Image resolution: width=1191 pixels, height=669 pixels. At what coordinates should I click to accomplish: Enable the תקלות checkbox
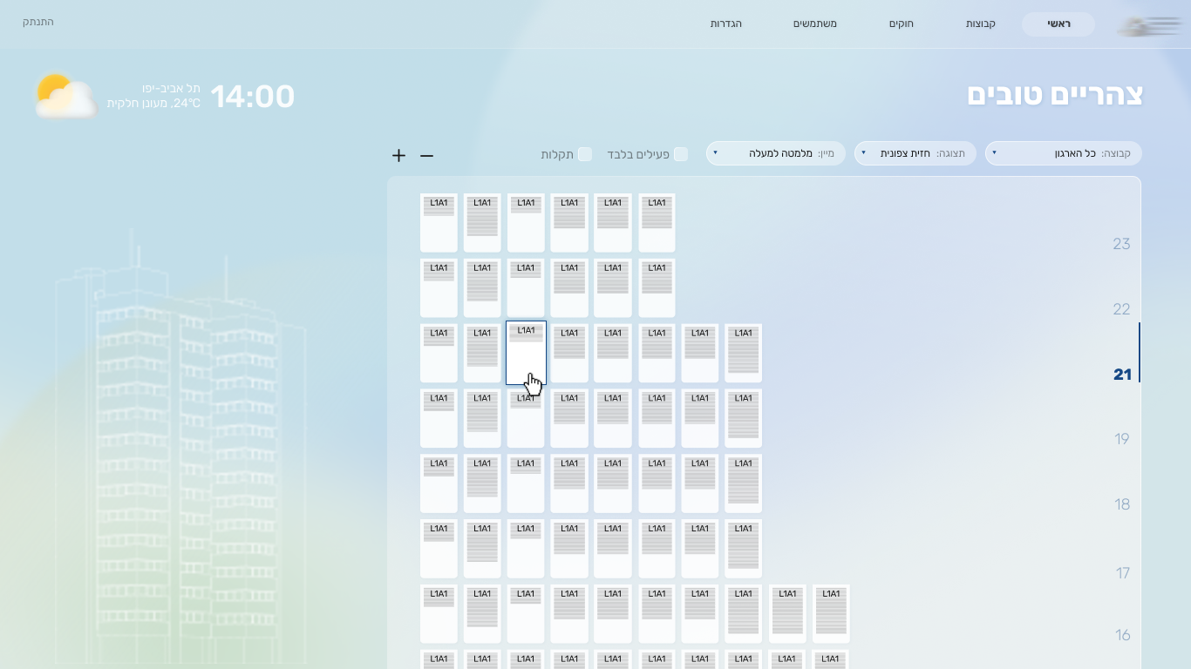(x=585, y=154)
